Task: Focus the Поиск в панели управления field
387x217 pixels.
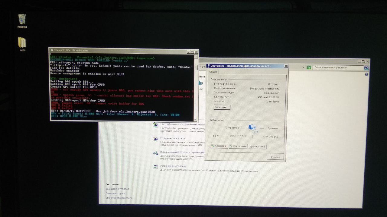Action: click(x=338, y=68)
